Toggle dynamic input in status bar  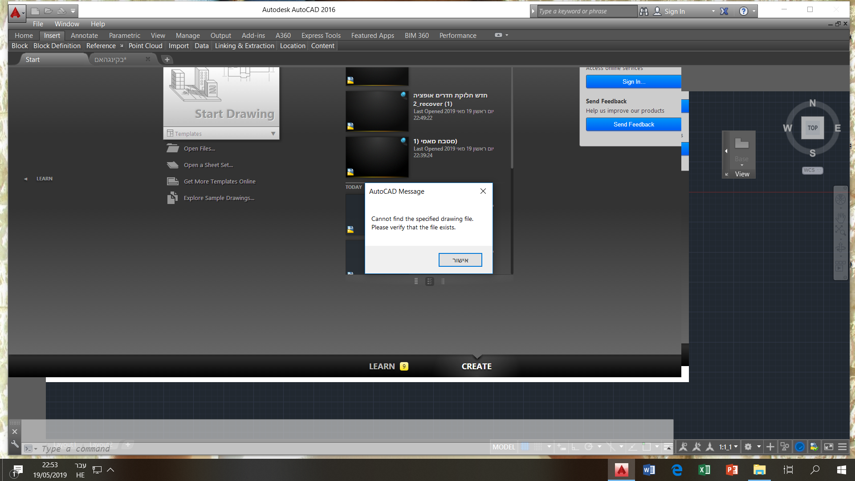point(561,447)
